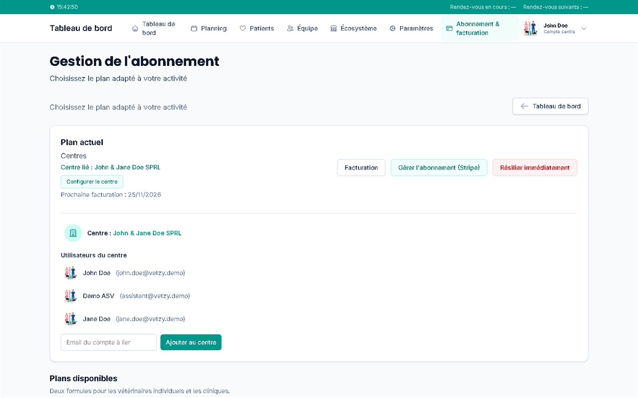638x398 pixels.
Task: Click the assistant@vetzy.demo email text
Action: (x=155, y=296)
